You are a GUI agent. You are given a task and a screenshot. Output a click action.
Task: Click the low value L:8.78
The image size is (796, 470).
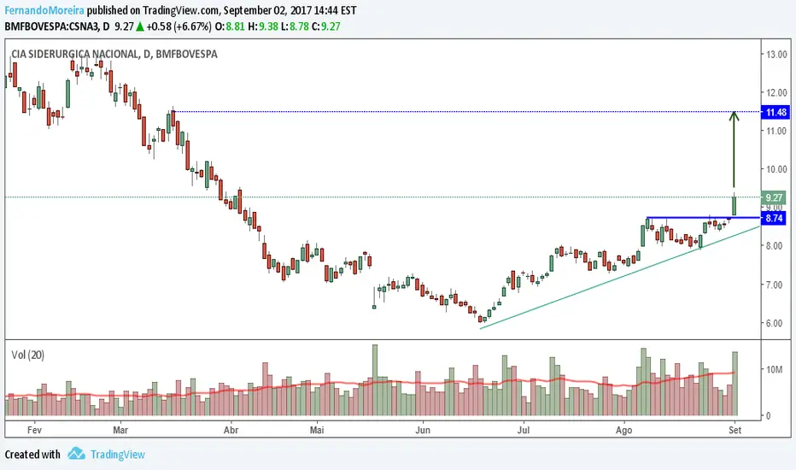pyautogui.click(x=295, y=26)
